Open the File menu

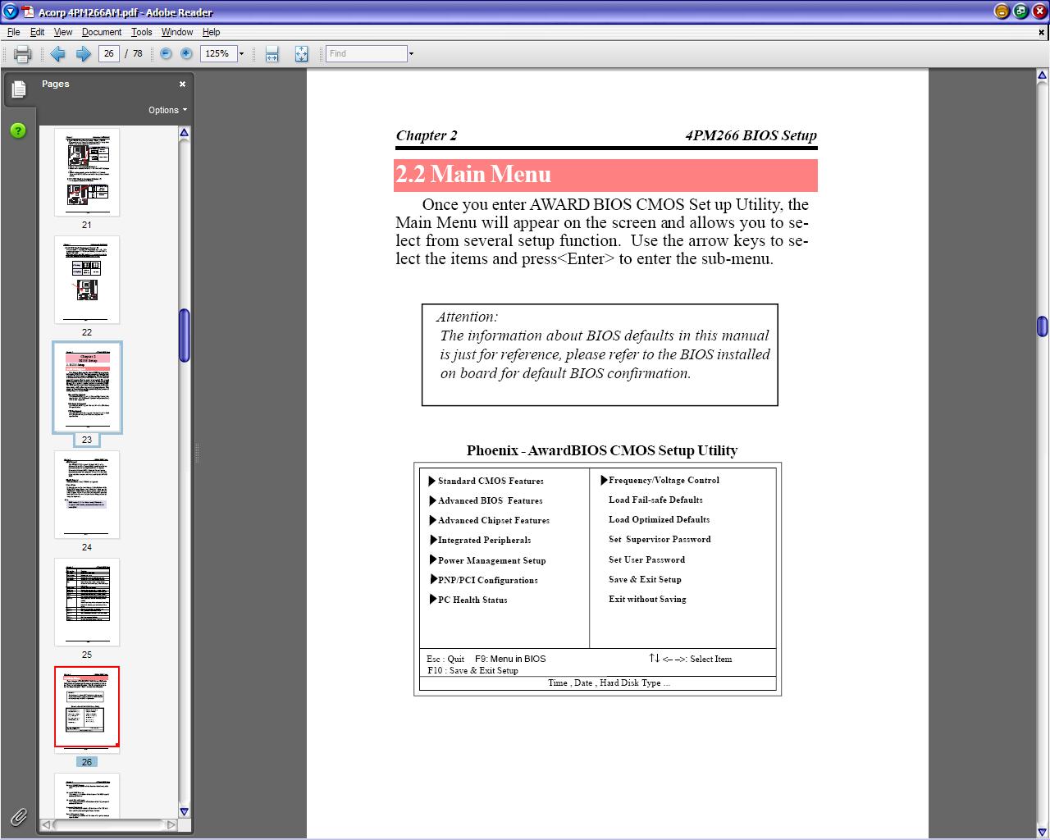(13, 32)
